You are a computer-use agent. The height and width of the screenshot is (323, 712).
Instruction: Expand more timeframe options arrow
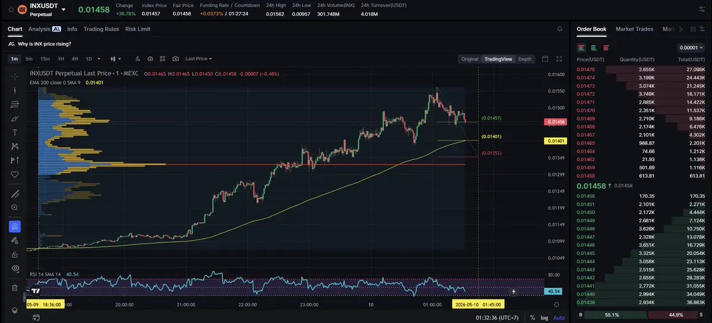98,59
